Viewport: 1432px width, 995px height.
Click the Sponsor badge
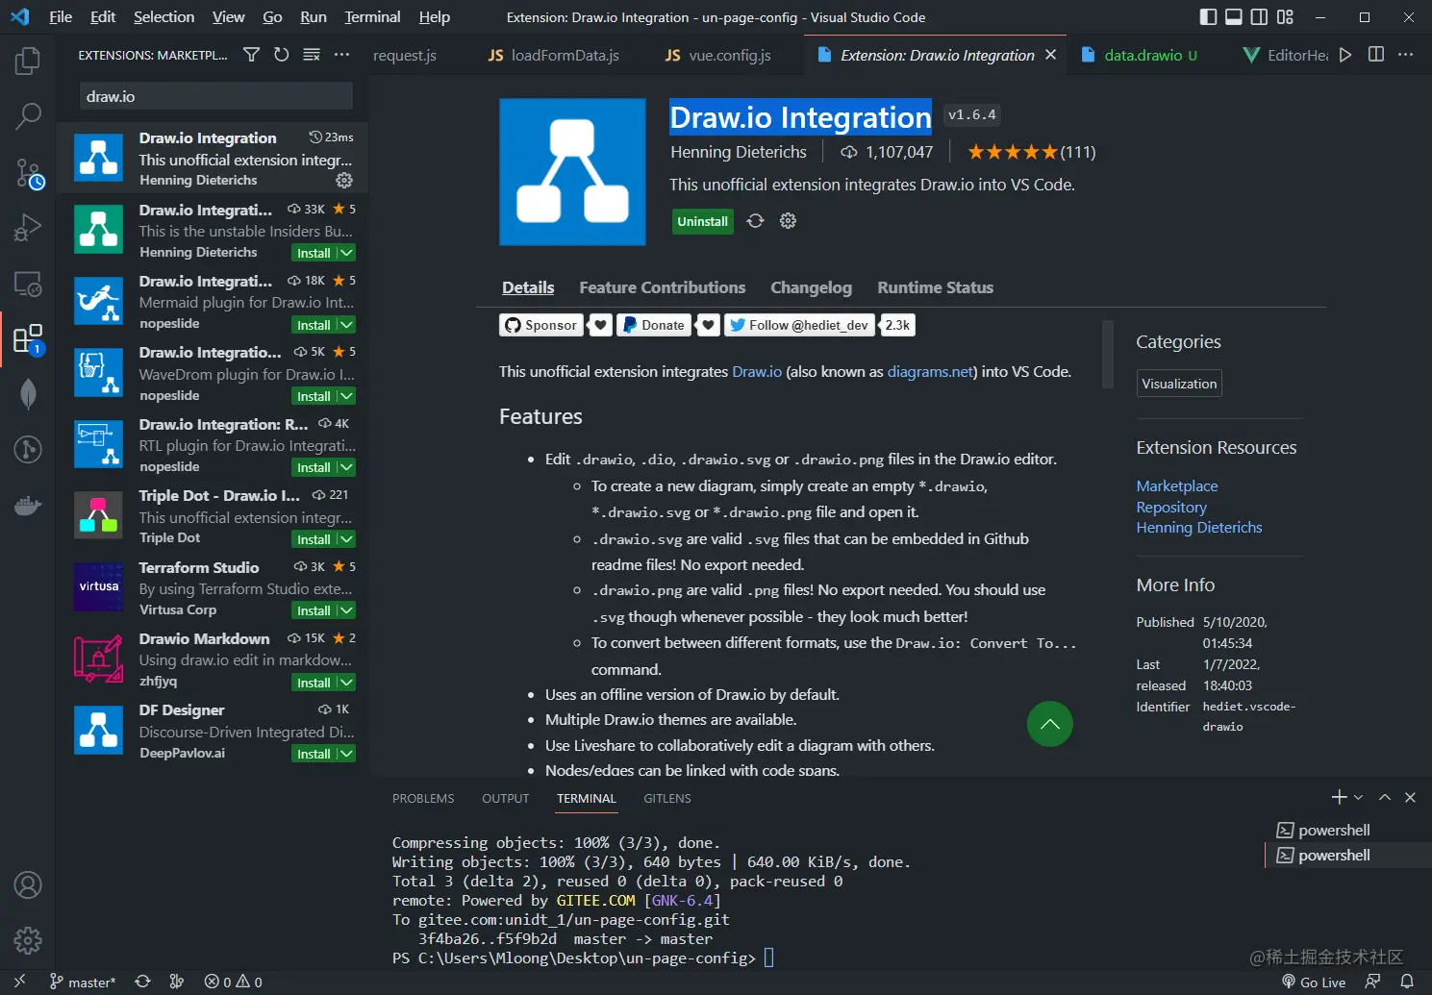[x=541, y=325]
